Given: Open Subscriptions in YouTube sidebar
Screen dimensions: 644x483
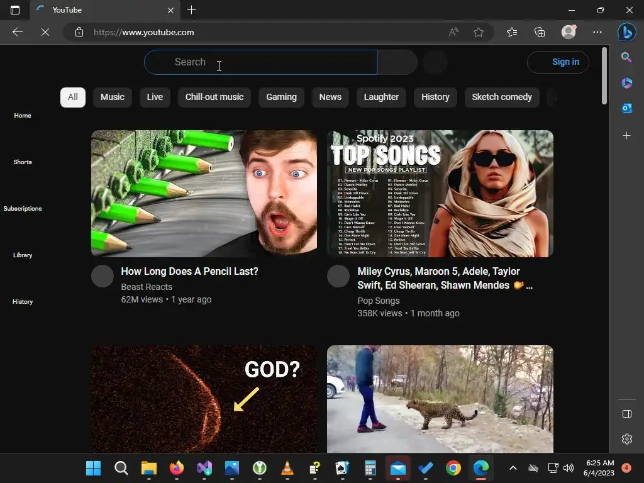Looking at the screenshot, I should coord(23,208).
